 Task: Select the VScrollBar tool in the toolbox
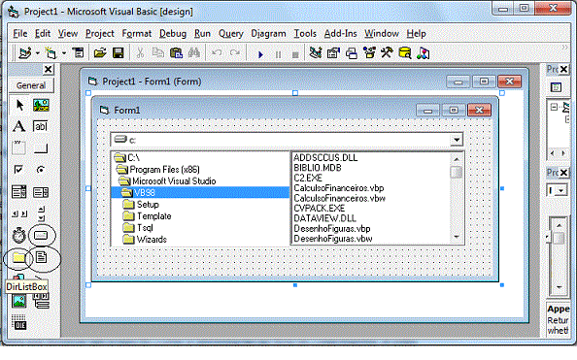pyautogui.click(x=41, y=213)
